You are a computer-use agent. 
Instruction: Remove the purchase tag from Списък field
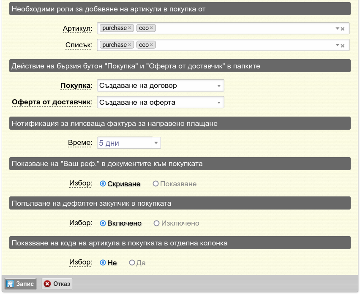point(129,44)
